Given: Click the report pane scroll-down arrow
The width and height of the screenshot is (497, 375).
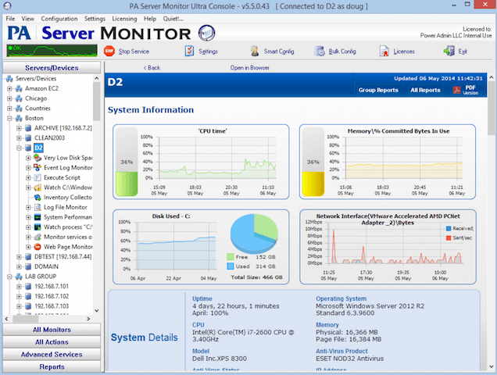Looking at the screenshot, I should coord(492,366).
